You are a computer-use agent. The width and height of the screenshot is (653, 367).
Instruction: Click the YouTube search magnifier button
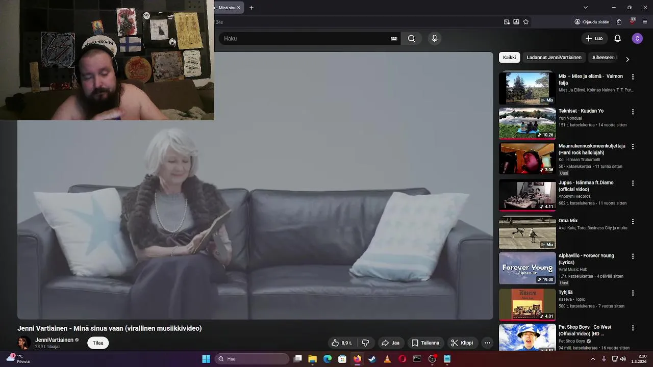coord(411,38)
